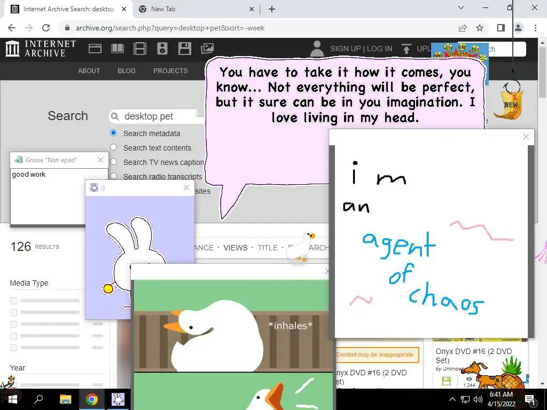Open the Chrome tab search chevron
This screenshot has height=410, width=547.
(x=461, y=7)
